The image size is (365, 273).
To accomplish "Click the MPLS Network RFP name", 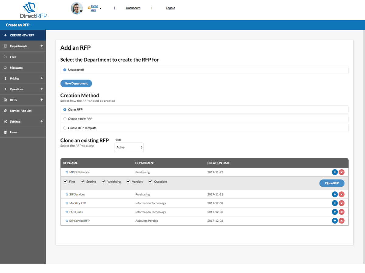I will tap(79, 172).
